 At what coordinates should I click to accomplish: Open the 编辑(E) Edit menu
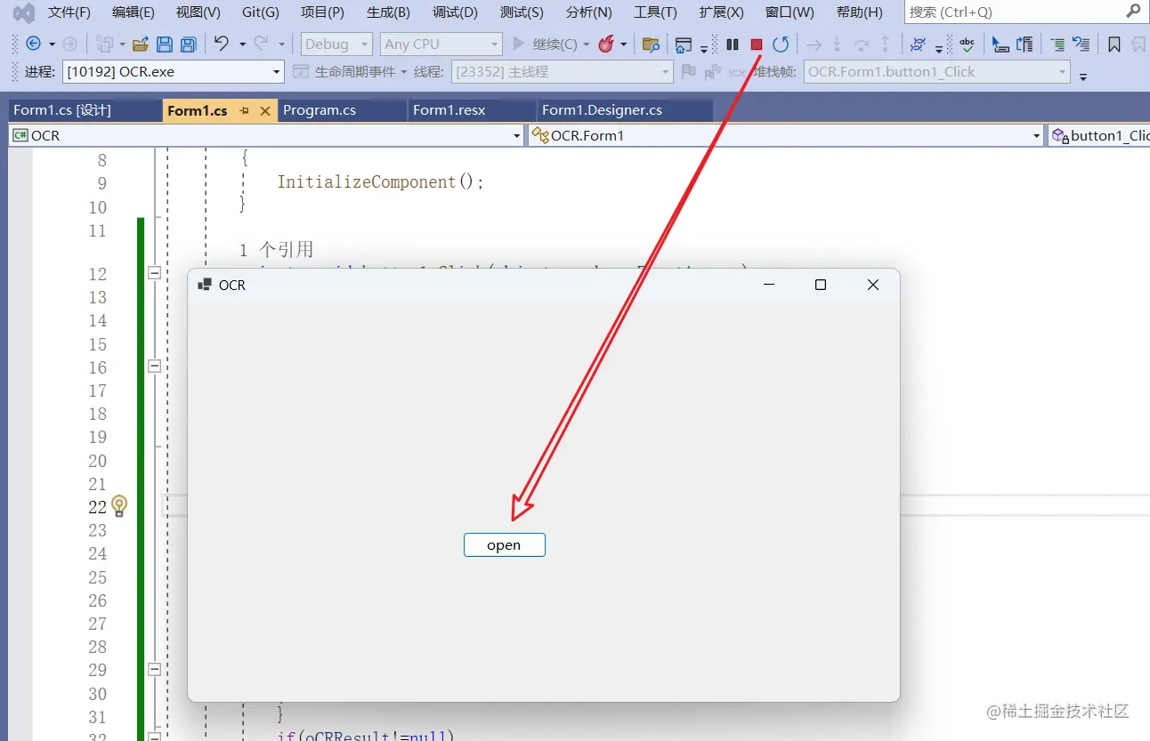134,12
